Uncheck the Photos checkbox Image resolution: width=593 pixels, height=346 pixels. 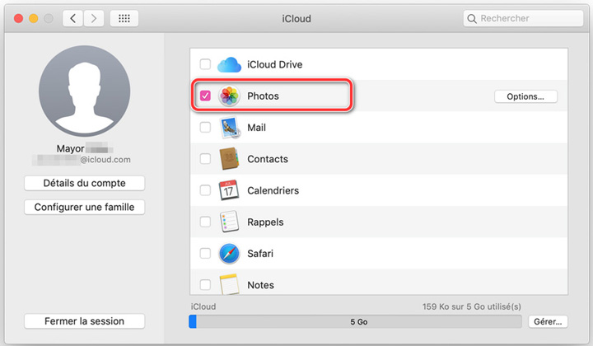tap(205, 96)
